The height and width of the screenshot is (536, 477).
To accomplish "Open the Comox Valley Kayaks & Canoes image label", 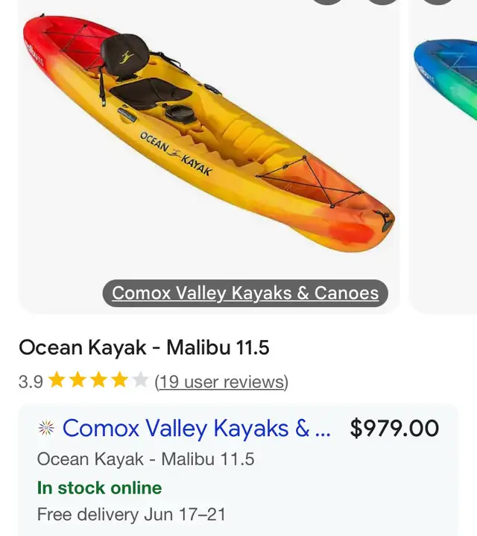I will [x=245, y=293].
